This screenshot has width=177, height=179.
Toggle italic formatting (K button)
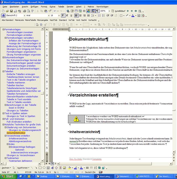[x=67, y=15]
